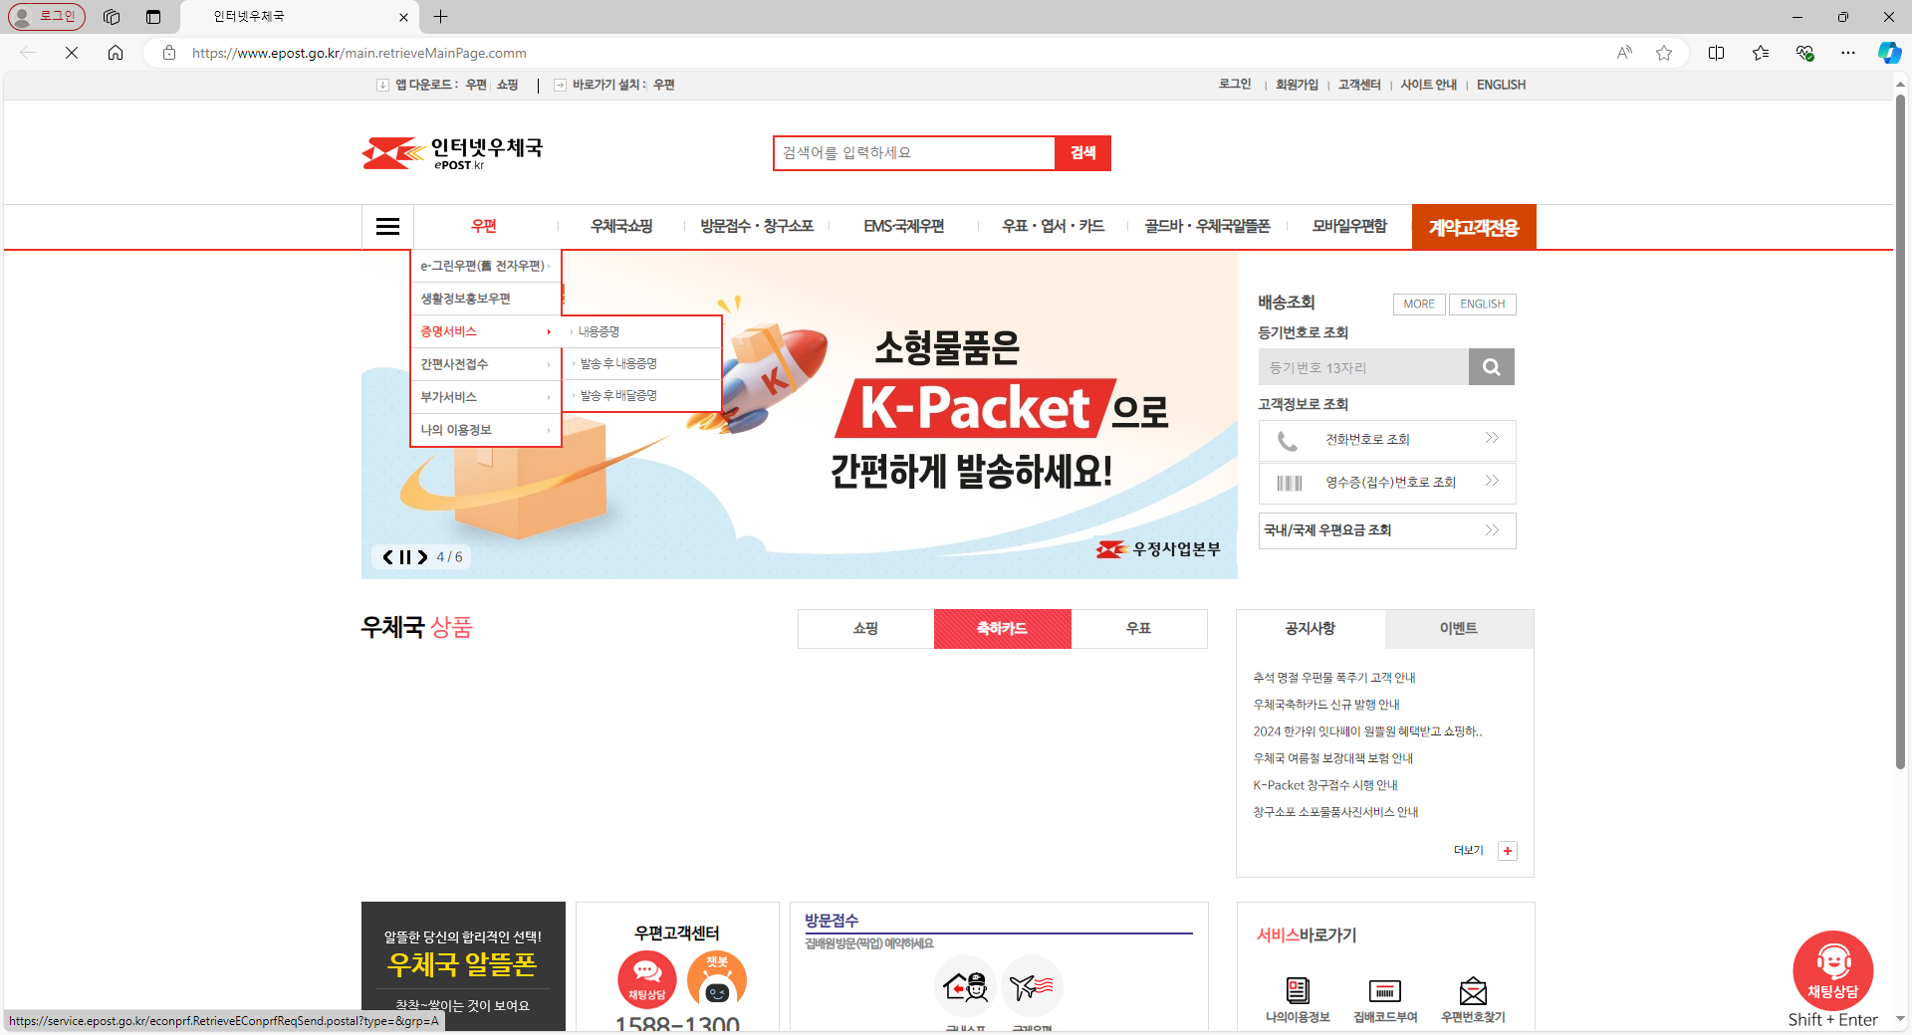
Task: Focus the 검색어를 입력하세요 search field
Action: coord(914,153)
